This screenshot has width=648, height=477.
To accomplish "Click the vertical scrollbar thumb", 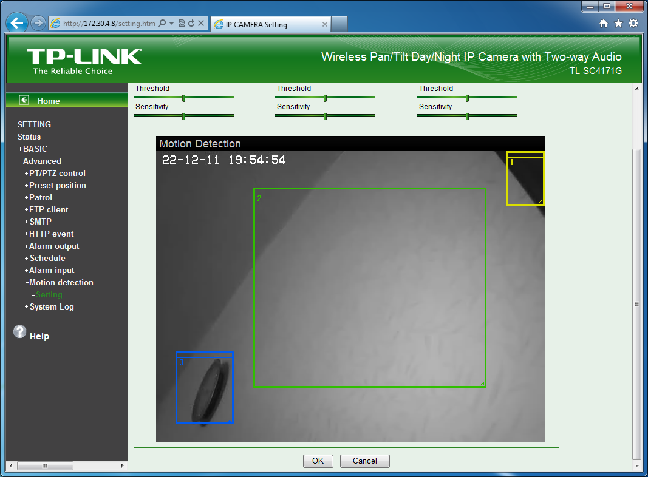I will click(x=637, y=304).
